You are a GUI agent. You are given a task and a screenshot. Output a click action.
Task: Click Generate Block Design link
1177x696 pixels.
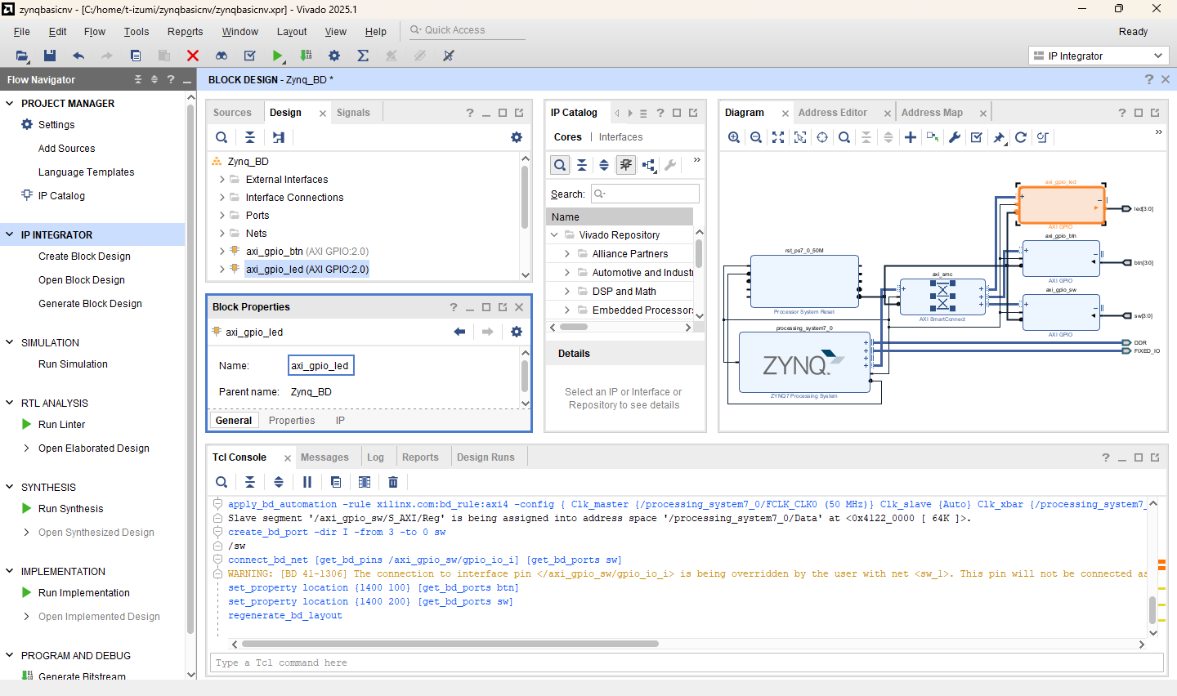point(90,303)
